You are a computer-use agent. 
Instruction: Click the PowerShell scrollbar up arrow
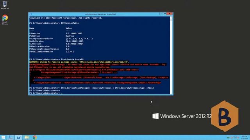171,18
